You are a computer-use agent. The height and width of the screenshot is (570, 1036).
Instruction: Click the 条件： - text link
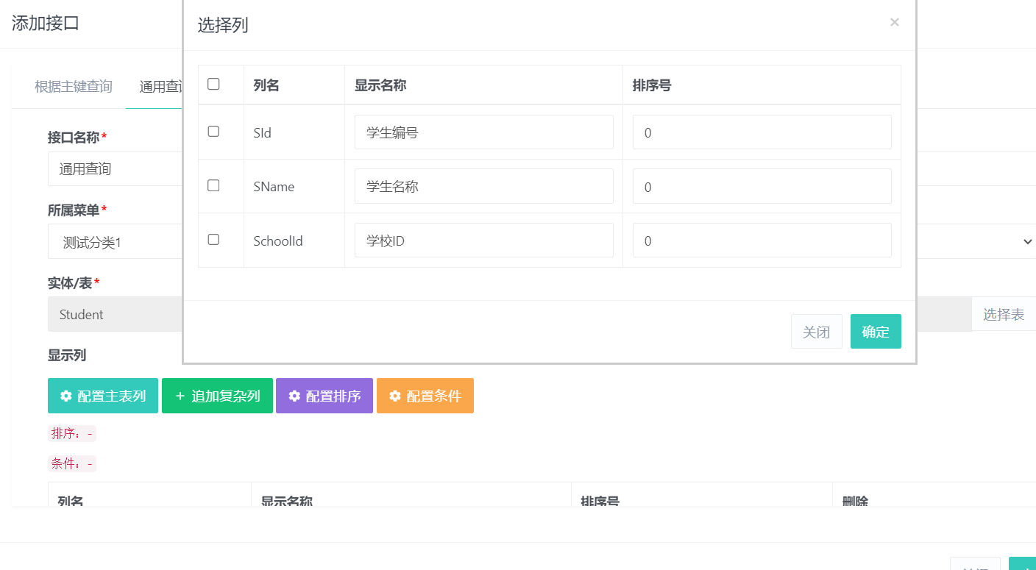click(71, 463)
